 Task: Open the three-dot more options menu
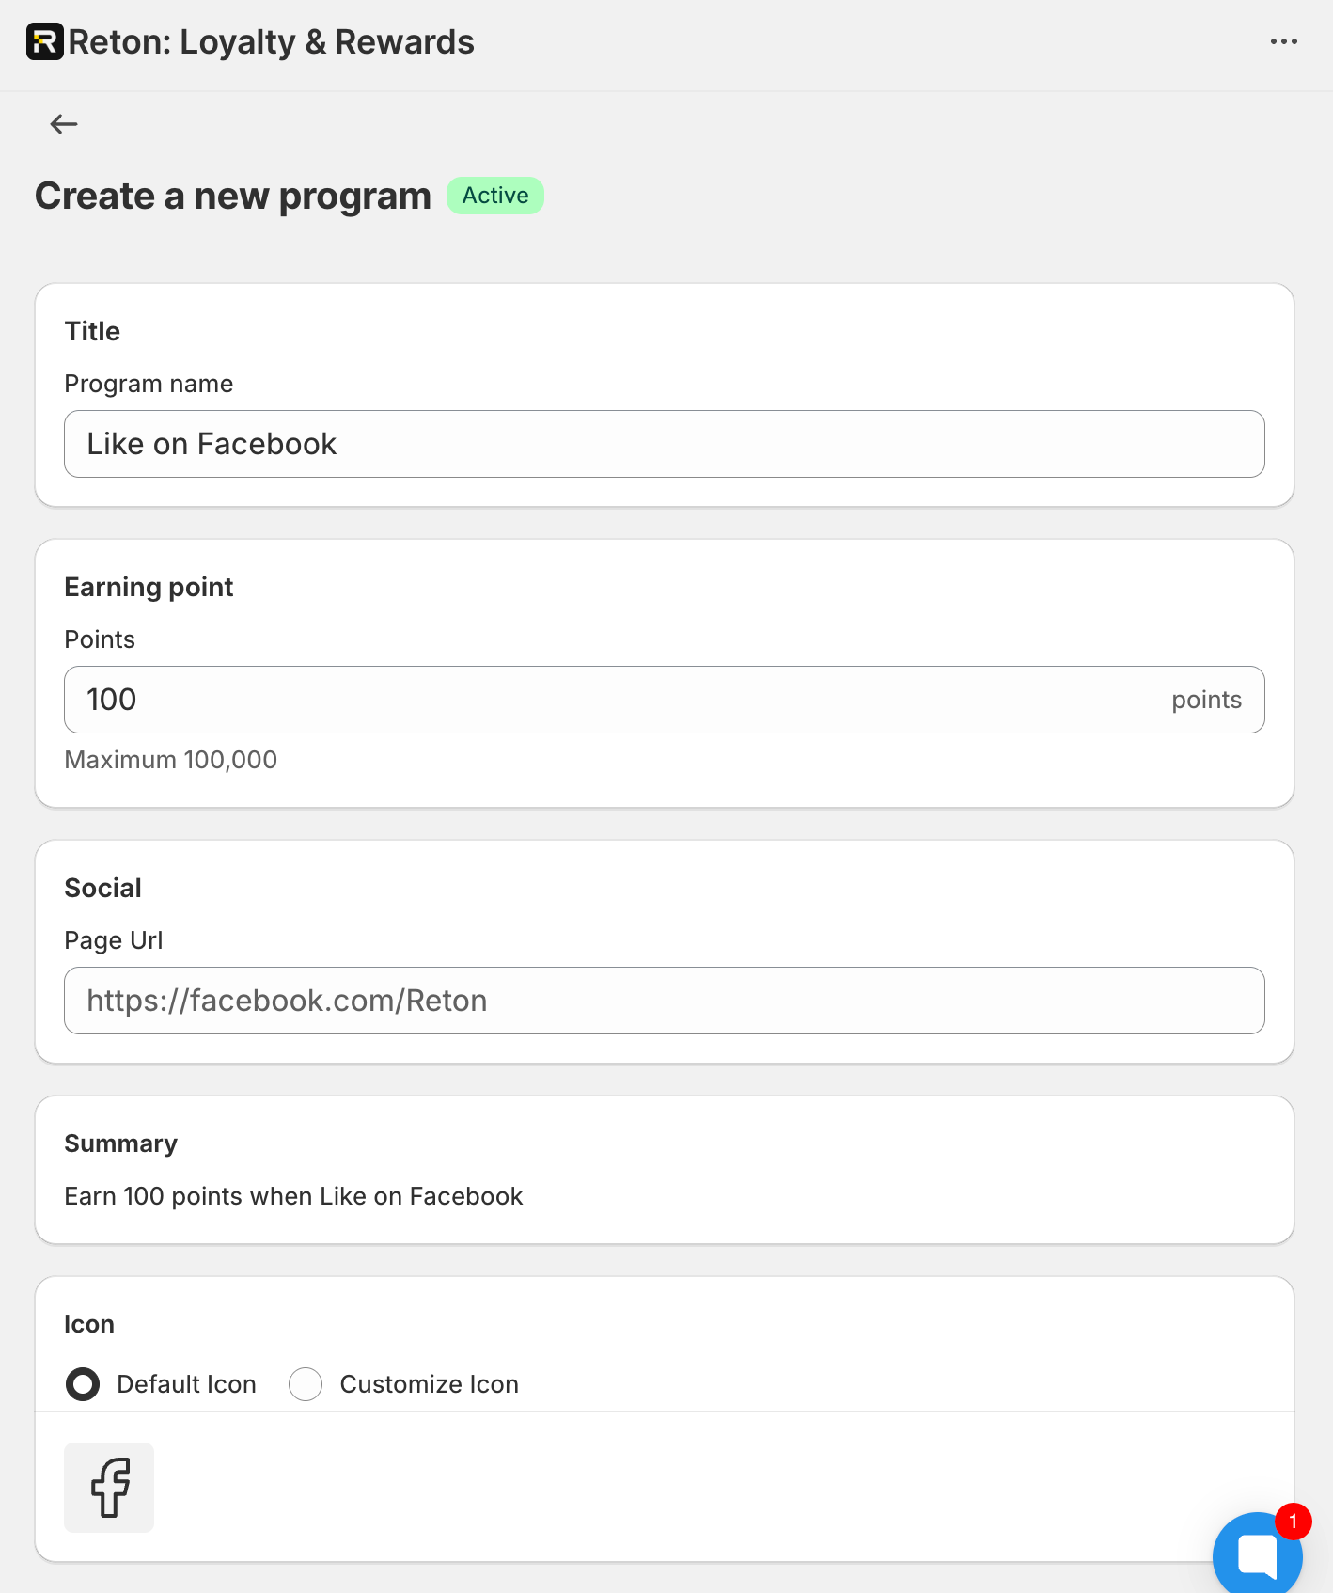pos(1283,42)
